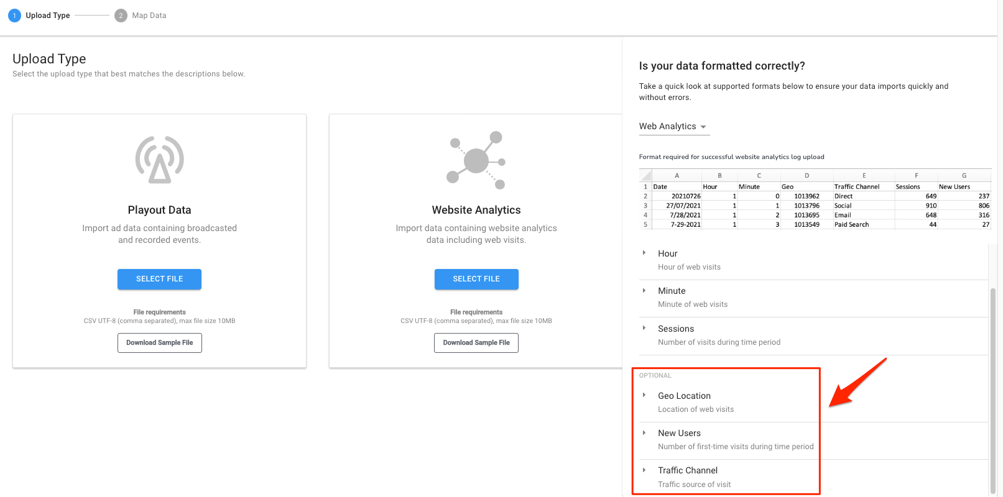Go to the Upload Type step

pos(48,16)
